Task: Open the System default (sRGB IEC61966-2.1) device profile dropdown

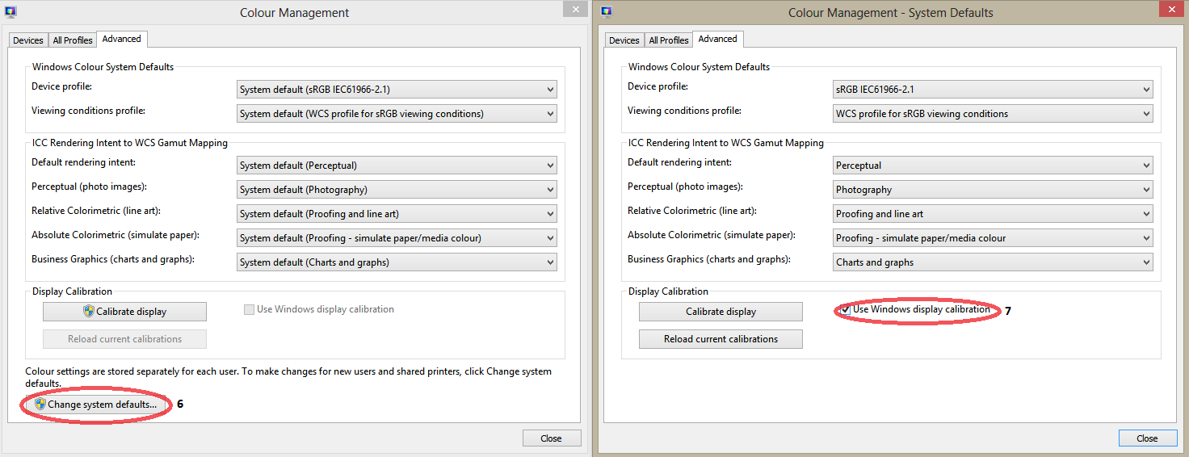Action: [397, 90]
